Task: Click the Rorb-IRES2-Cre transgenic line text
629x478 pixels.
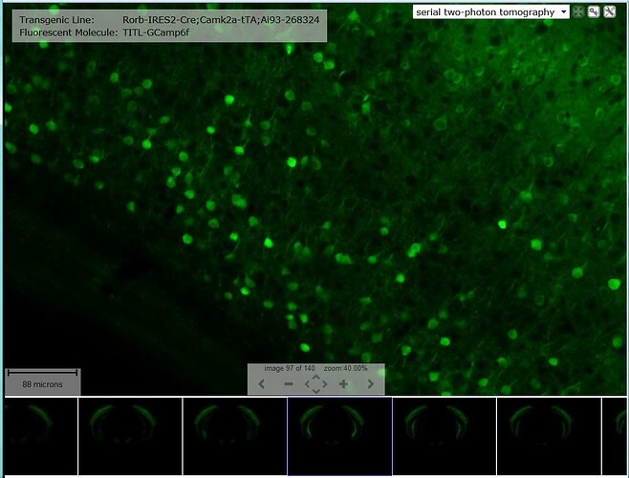Action: [221, 20]
